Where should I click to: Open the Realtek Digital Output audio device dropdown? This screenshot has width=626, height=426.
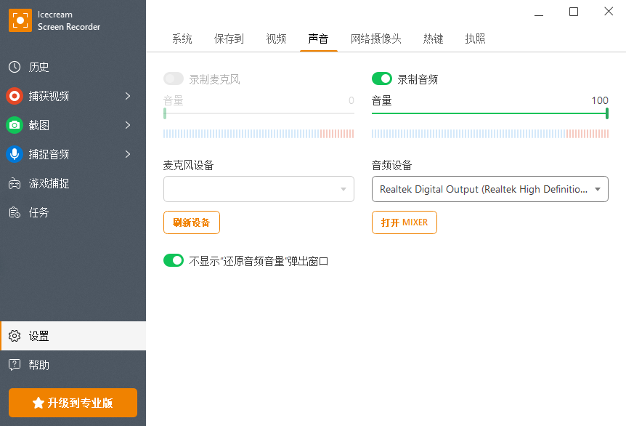[x=489, y=189]
